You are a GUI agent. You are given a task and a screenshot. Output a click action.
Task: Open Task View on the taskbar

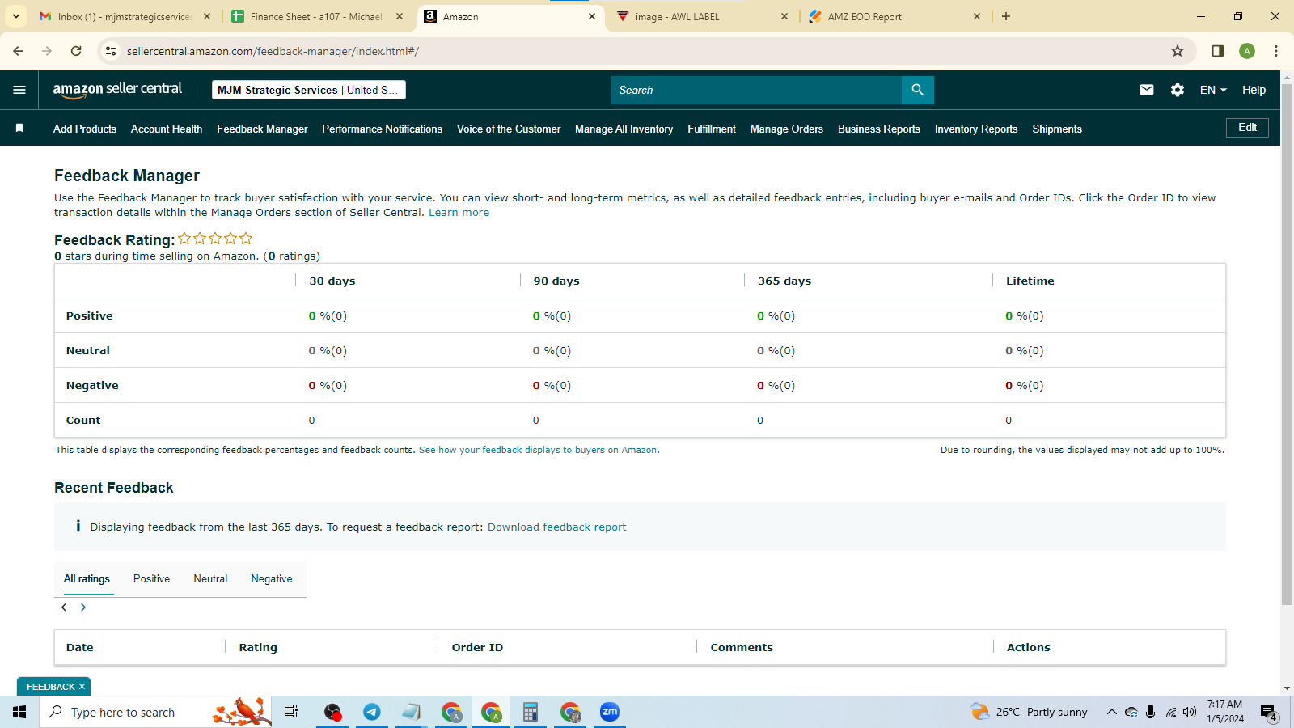pyautogui.click(x=291, y=712)
